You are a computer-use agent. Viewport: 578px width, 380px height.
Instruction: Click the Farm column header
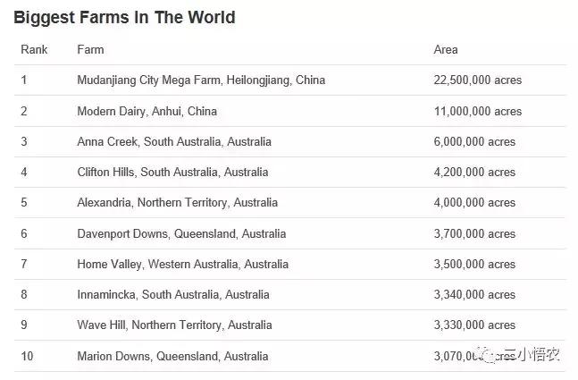tap(90, 49)
